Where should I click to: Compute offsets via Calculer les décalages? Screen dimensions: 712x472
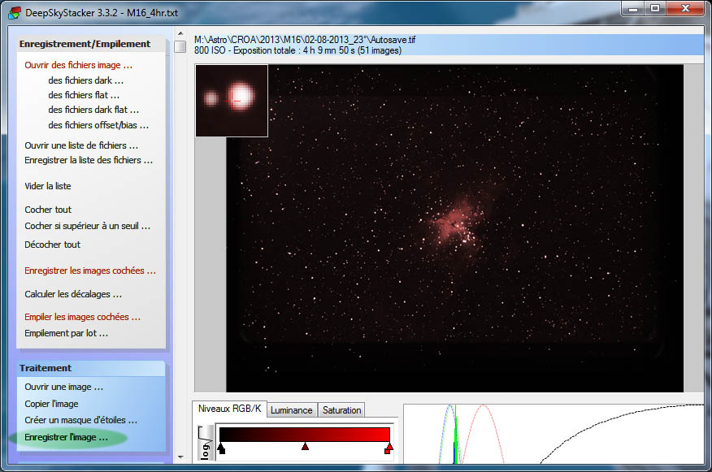coord(72,294)
